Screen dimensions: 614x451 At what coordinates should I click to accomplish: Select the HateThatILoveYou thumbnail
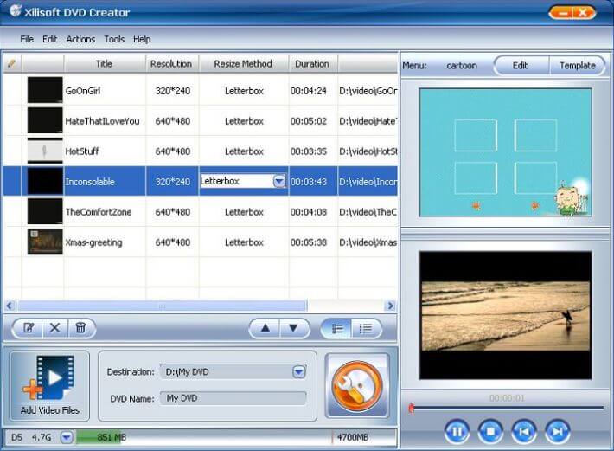click(45, 120)
